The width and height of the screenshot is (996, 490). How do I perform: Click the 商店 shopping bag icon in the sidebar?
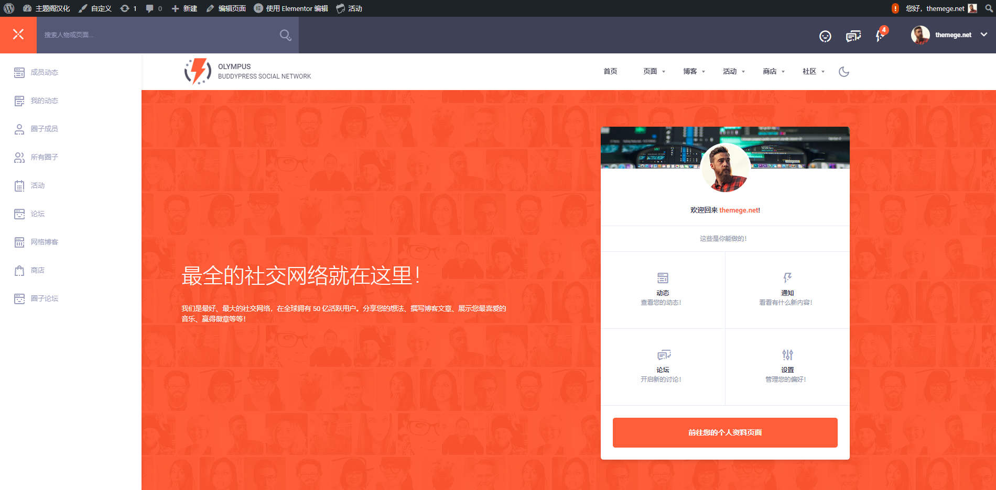pyautogui.click(x=19, y=270)
